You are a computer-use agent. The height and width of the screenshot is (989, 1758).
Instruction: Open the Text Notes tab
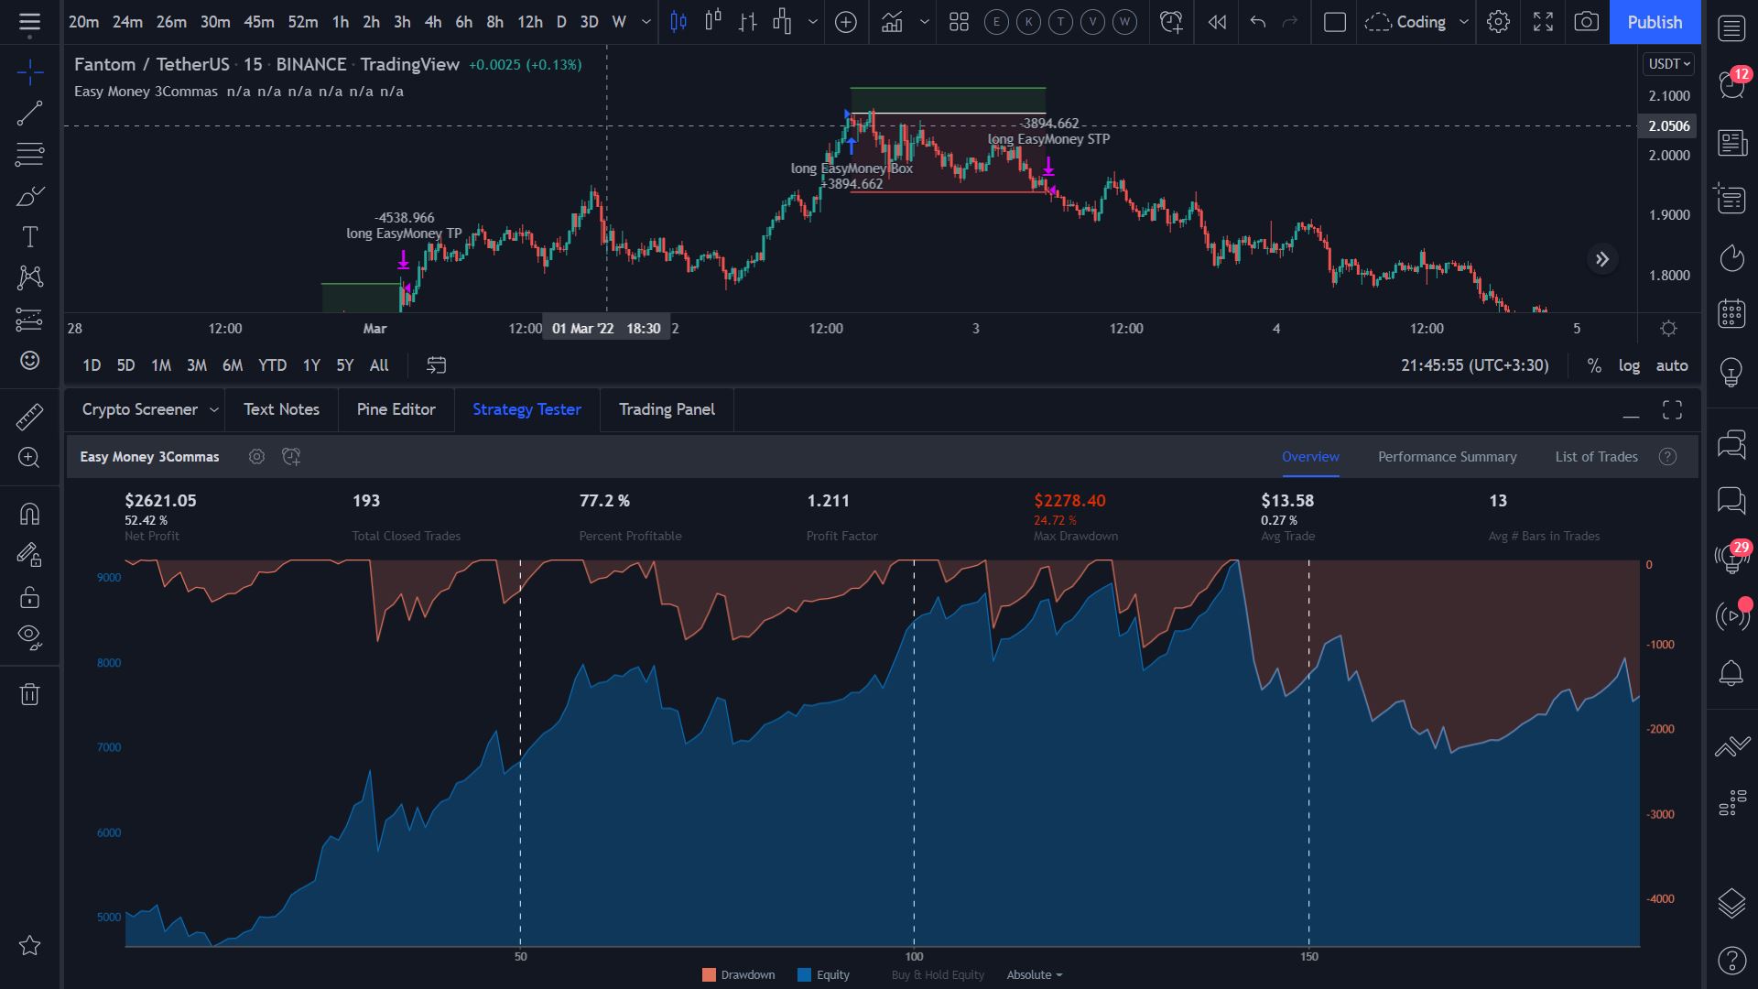click(281, 409)
